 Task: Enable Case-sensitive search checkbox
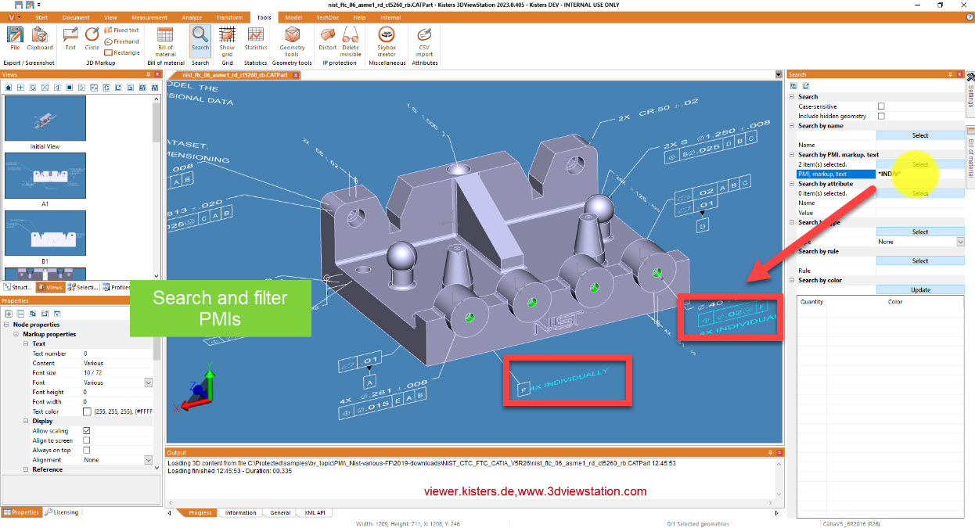point(881,106)
